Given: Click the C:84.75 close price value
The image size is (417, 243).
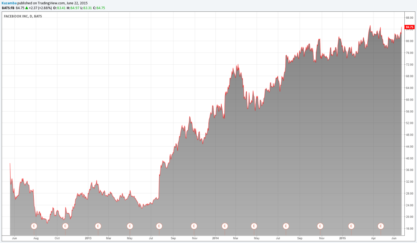Looking at the screenshot, I should [99, 8].
